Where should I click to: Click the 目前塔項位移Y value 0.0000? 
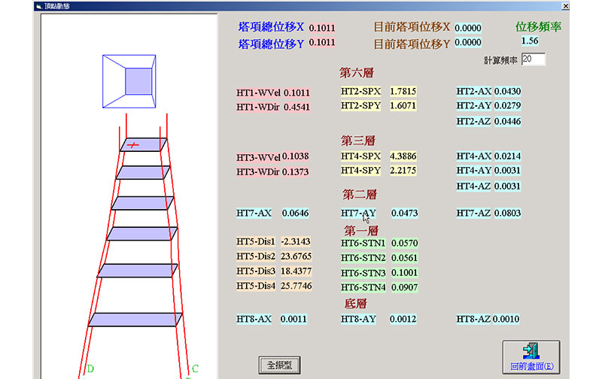click(x=467, y=43)
